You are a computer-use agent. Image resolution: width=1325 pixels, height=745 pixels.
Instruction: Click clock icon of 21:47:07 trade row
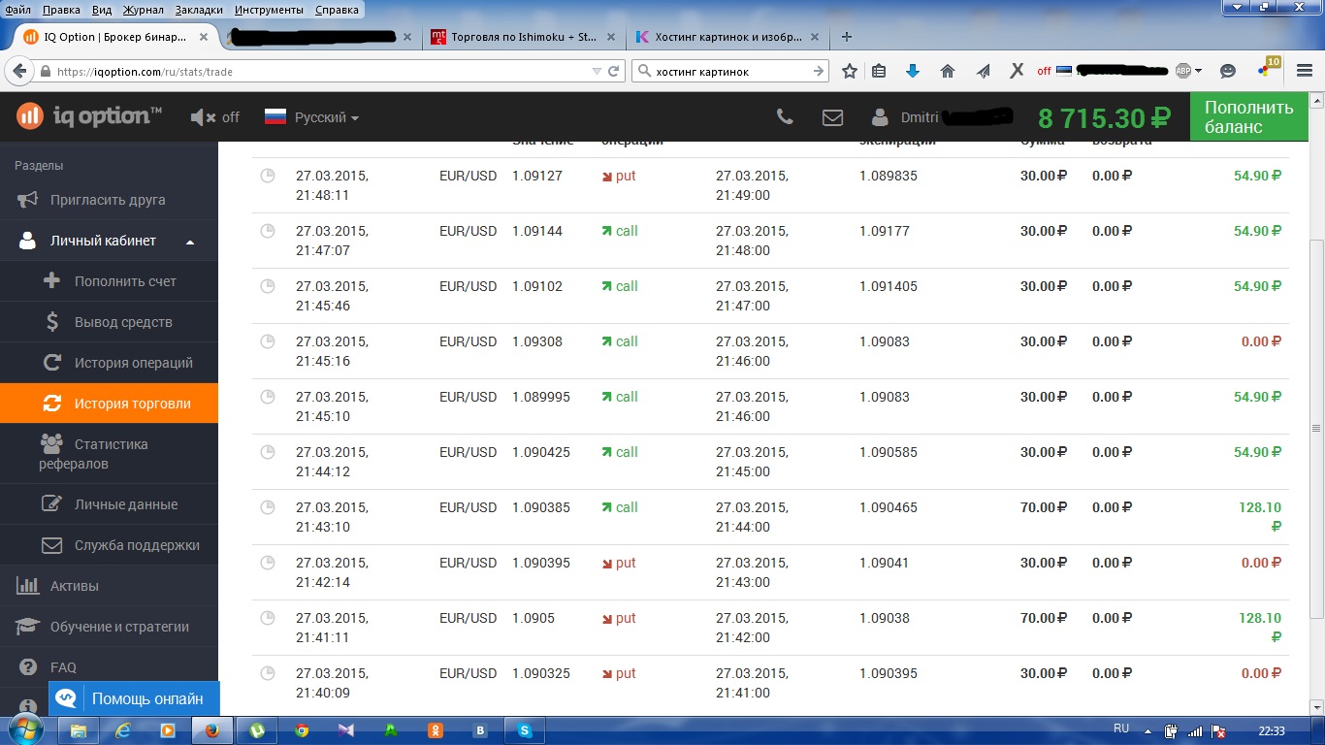[268, 231]
